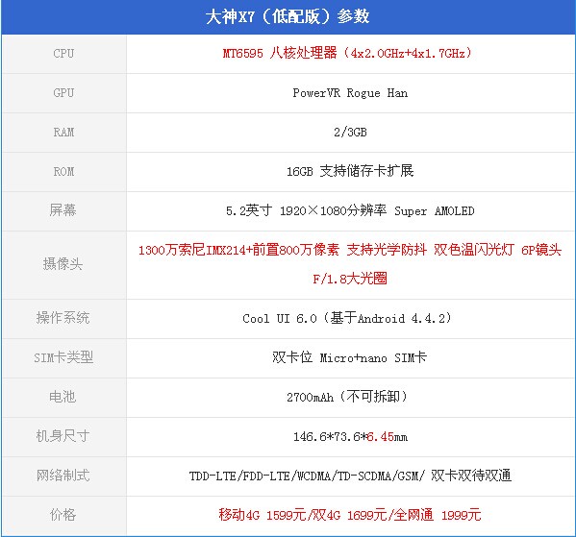Image resolution: width=576 pixels, height=537 pixels.
Task: Click the 2/3GB value cell
Action: (350, 133)
